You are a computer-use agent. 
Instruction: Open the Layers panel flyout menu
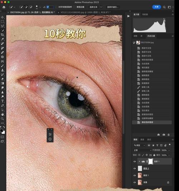click(173, 140)
